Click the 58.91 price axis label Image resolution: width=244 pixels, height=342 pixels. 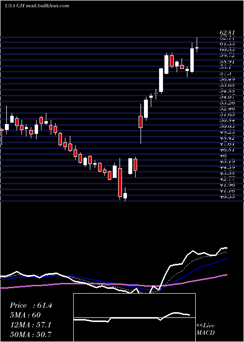click(x=227, y=62)
